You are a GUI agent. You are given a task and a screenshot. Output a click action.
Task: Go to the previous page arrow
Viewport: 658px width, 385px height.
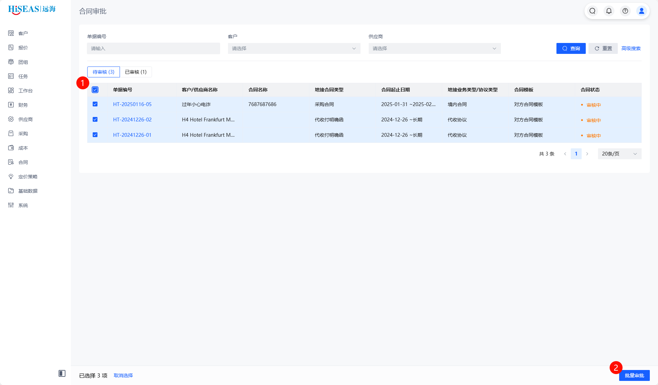[565, 154]
